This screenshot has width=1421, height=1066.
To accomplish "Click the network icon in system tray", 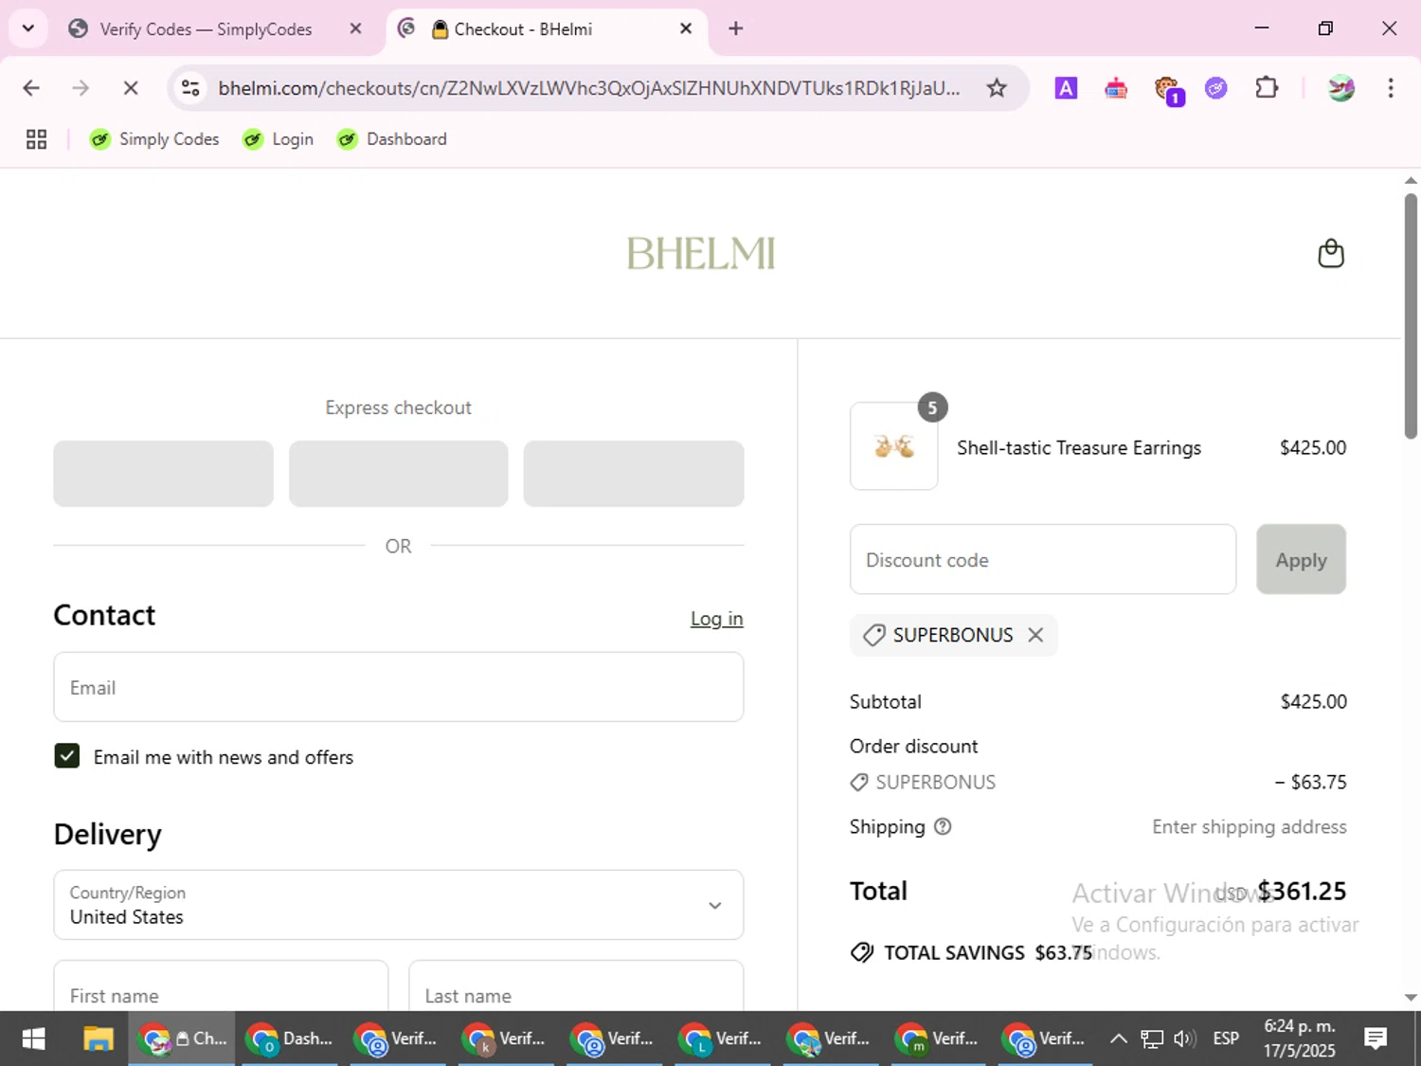I will point(1151,1039).
